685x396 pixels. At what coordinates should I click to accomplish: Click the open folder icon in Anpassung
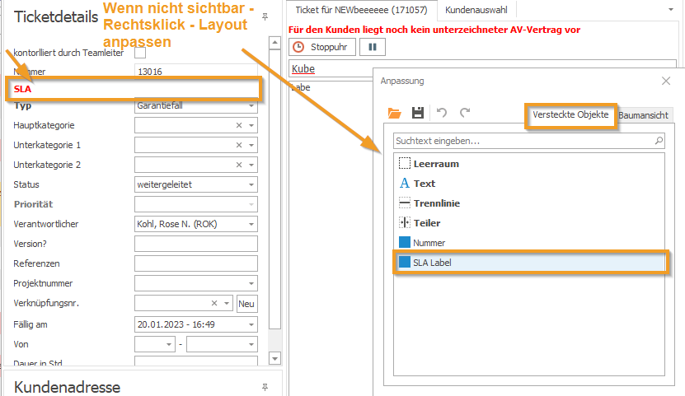(394, 113)
